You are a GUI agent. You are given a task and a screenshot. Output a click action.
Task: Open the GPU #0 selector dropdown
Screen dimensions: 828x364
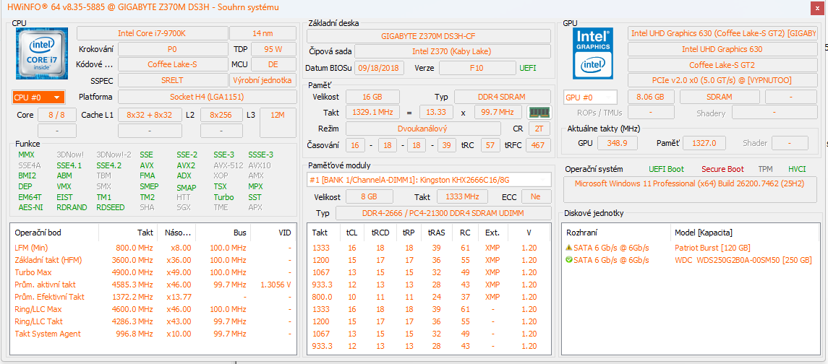coord(590,97)
